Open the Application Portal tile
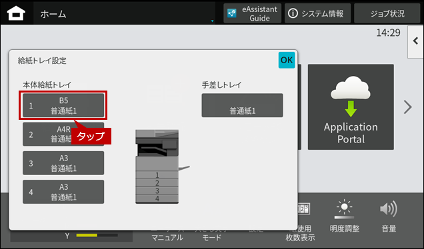This screenshot has height=249, width=424. [x=351, y=107]
